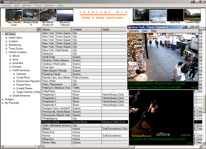Expand the Streaming tree node
This screenshot has height=149, width=206.
point(6,45)
